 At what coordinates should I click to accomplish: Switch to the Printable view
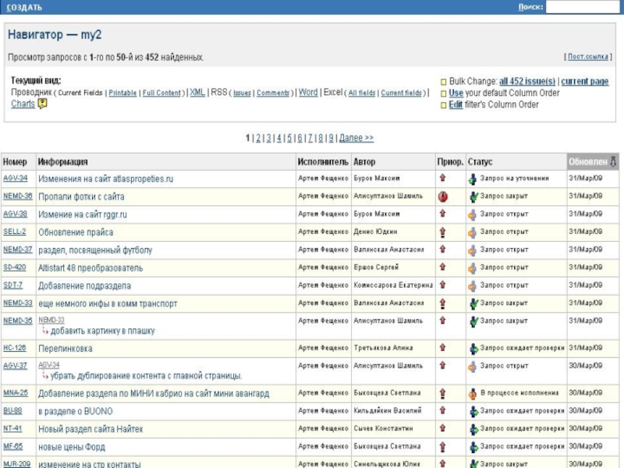122,93
